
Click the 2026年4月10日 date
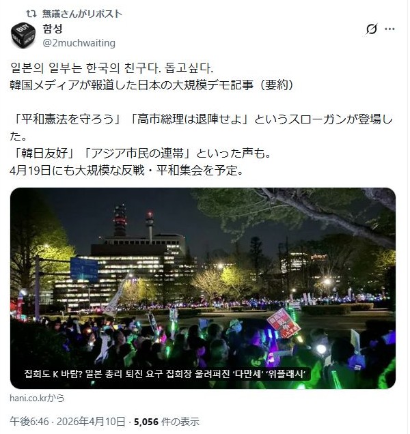(x=91, y=422)
